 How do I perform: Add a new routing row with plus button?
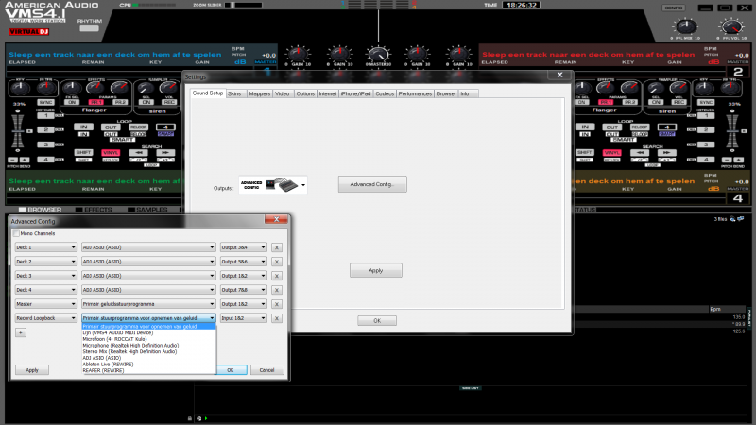[21, 332]
